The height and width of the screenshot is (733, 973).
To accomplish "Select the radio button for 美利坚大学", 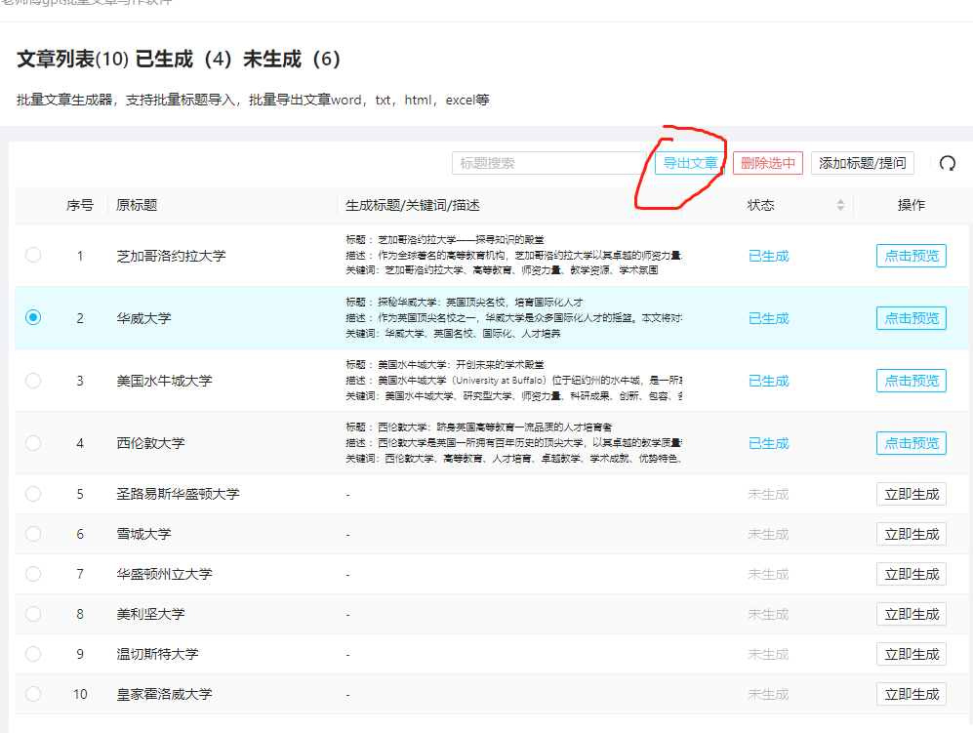I will (32, 614).
